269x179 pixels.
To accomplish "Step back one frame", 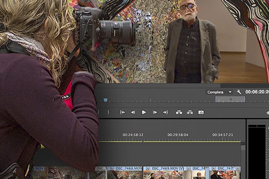I will 133,112.
